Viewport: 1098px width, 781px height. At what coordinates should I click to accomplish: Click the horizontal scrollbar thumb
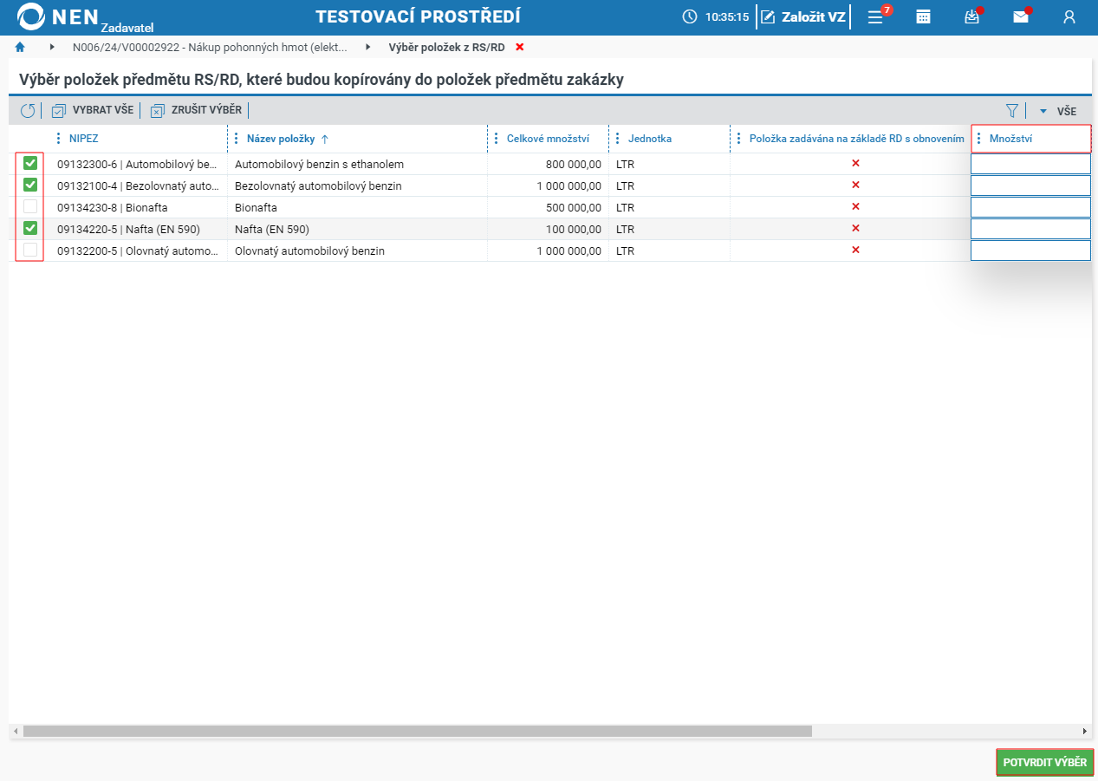[418, 731]
